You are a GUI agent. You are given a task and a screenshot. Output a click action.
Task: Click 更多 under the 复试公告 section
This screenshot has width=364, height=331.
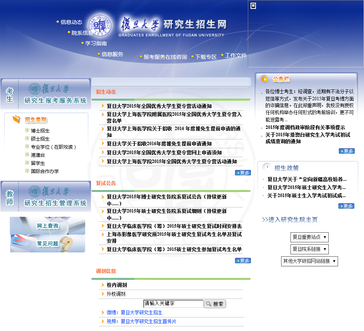[243, 261]
